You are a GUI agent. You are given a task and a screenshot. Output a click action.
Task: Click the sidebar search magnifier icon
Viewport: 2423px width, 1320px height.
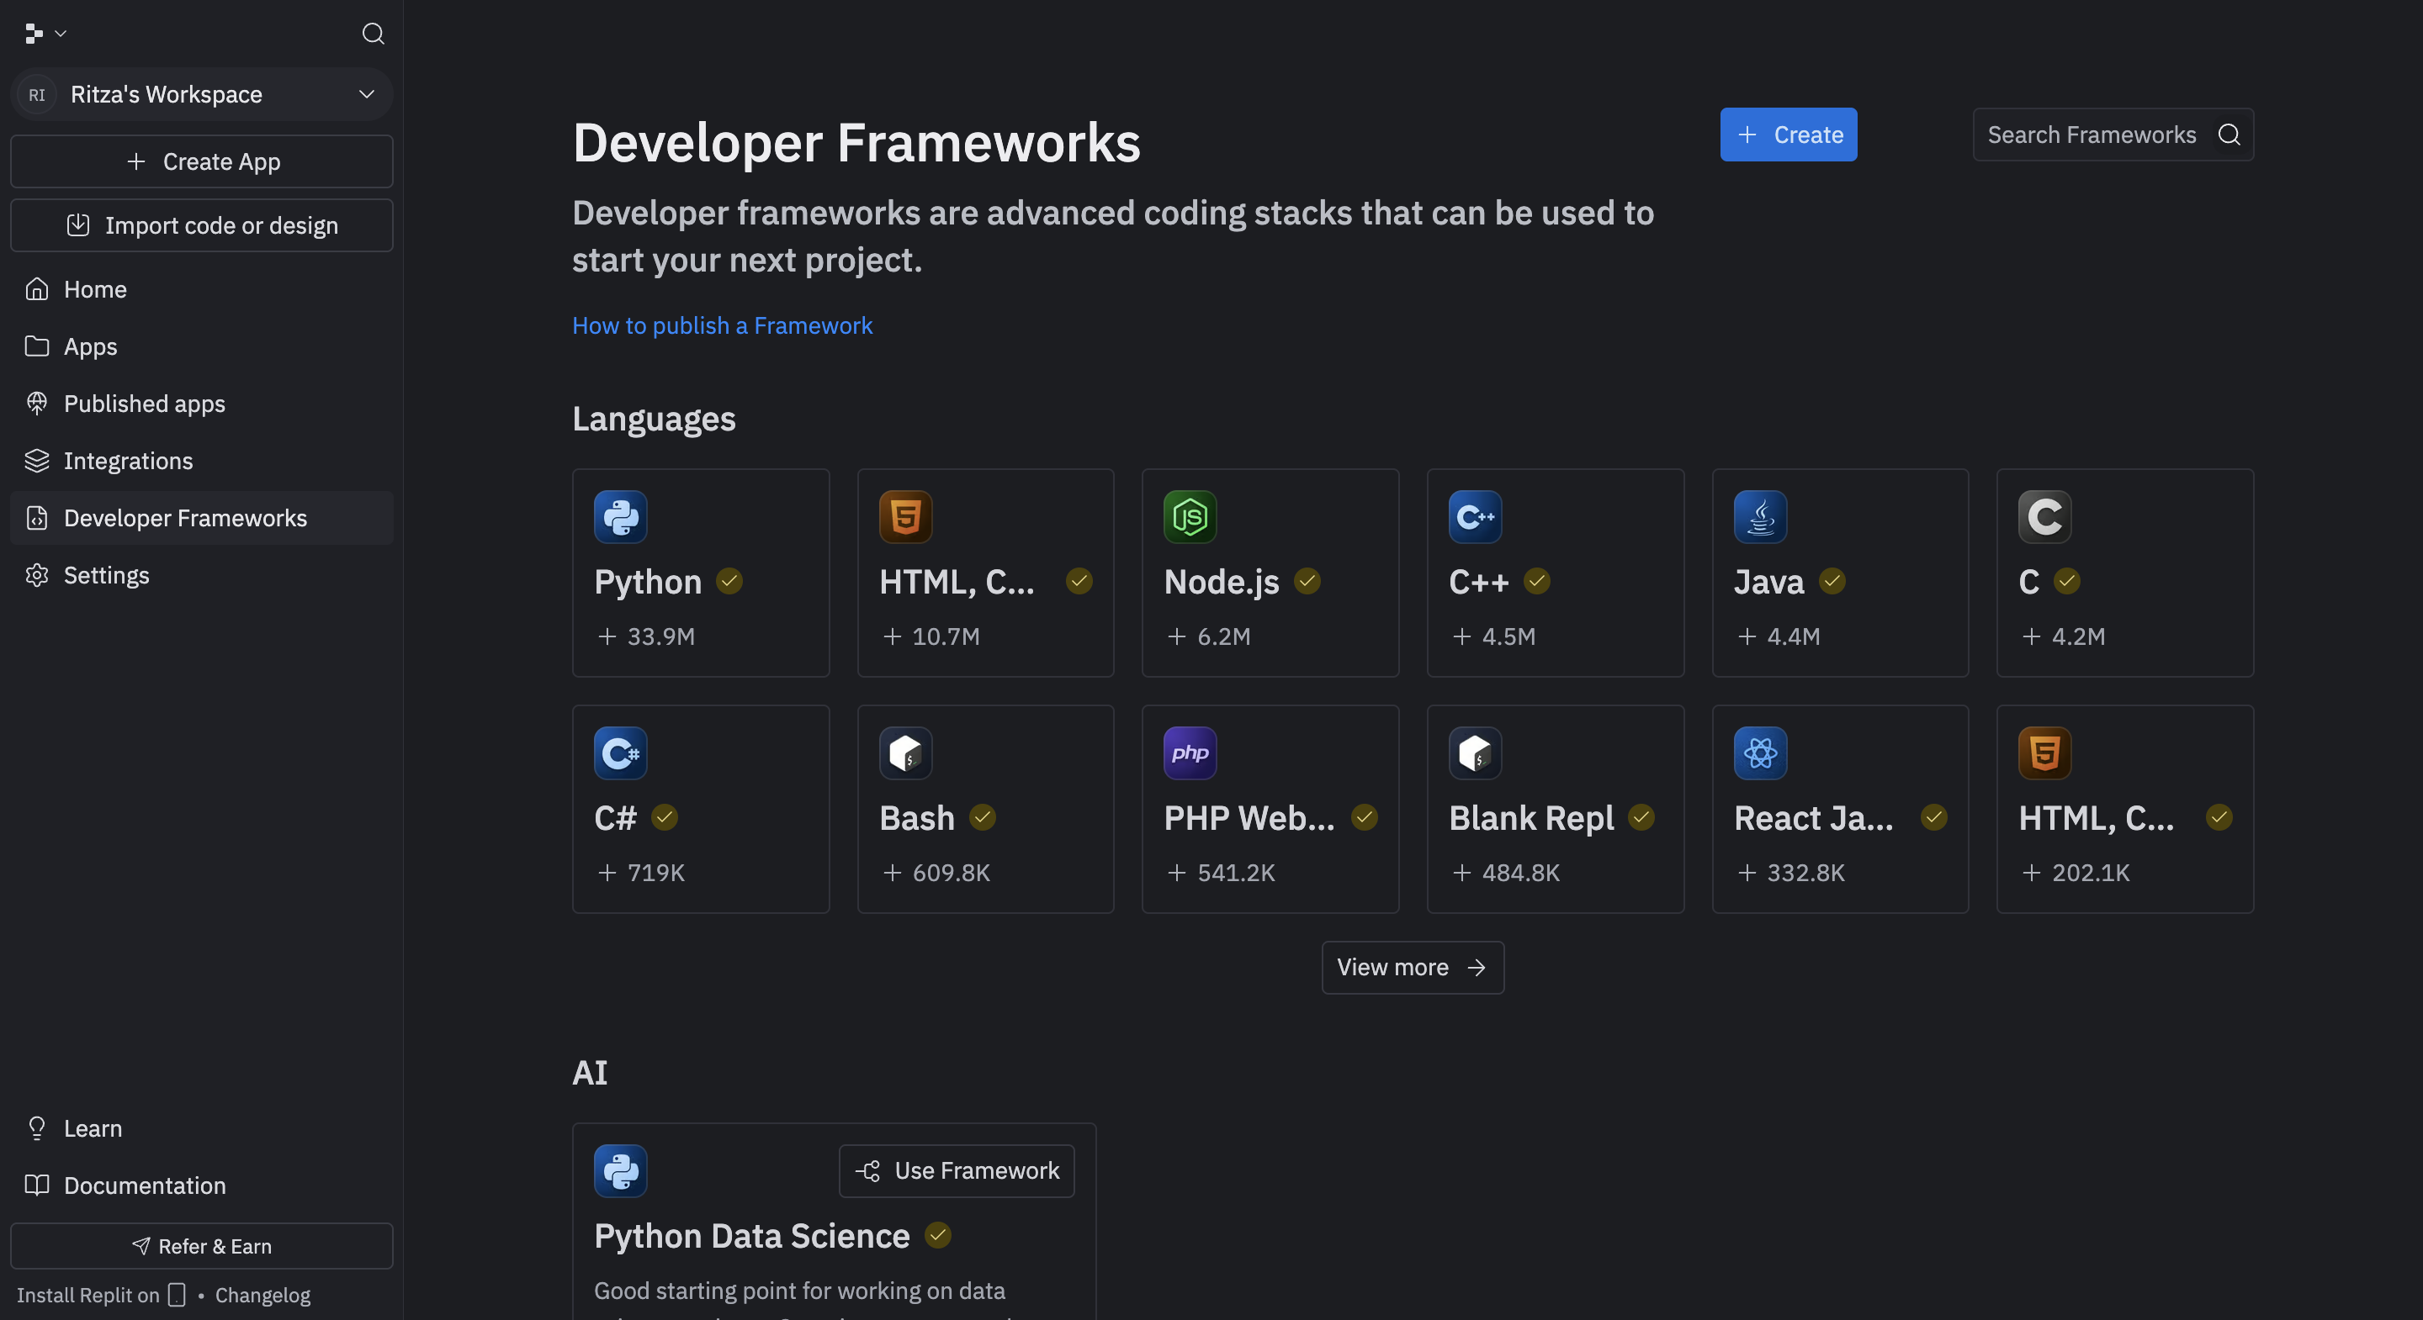[x=373, y=34]
